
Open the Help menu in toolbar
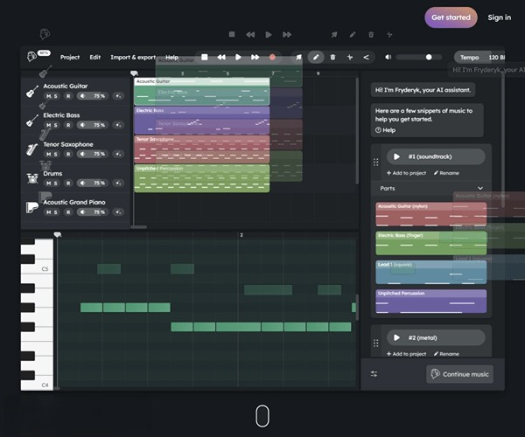click(171, 57)
